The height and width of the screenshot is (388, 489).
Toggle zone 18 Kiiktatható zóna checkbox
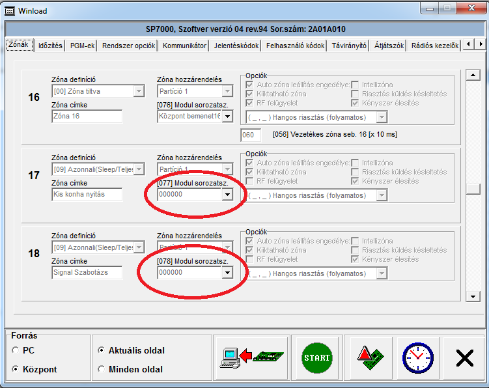[x=249, y=250]
